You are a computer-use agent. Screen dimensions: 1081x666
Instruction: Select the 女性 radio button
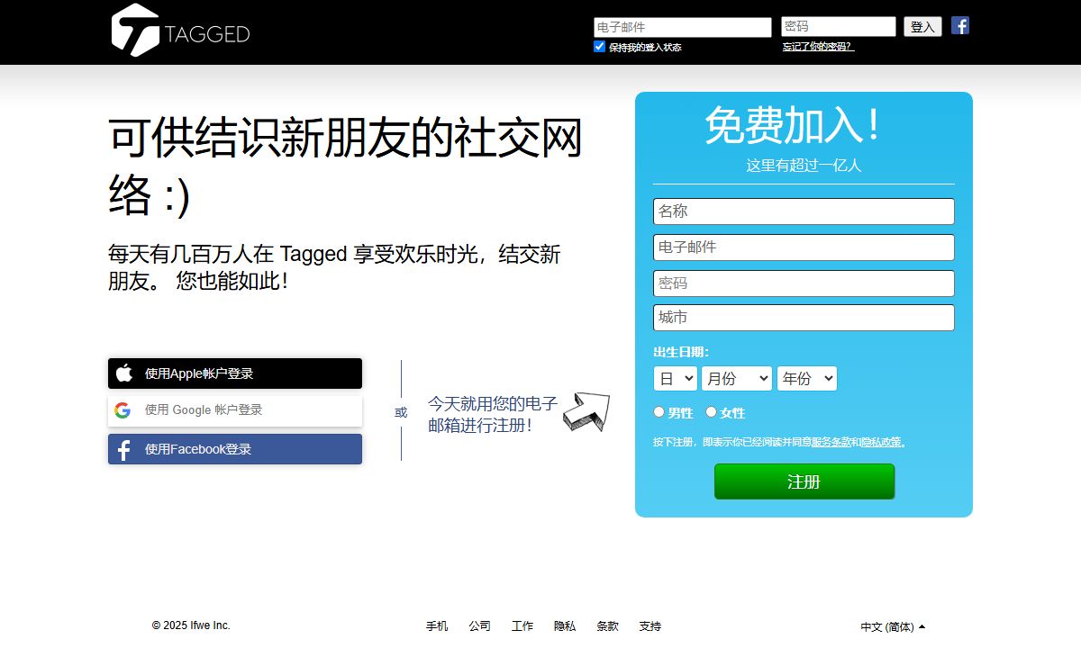tap(712, 412)
